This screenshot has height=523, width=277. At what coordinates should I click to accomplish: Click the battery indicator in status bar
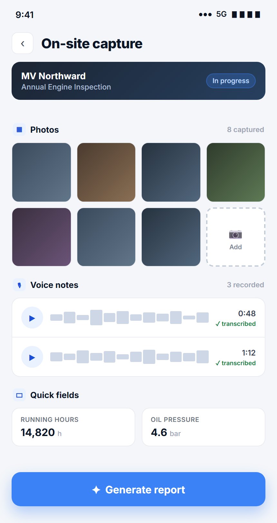click(x=246, y=14)
